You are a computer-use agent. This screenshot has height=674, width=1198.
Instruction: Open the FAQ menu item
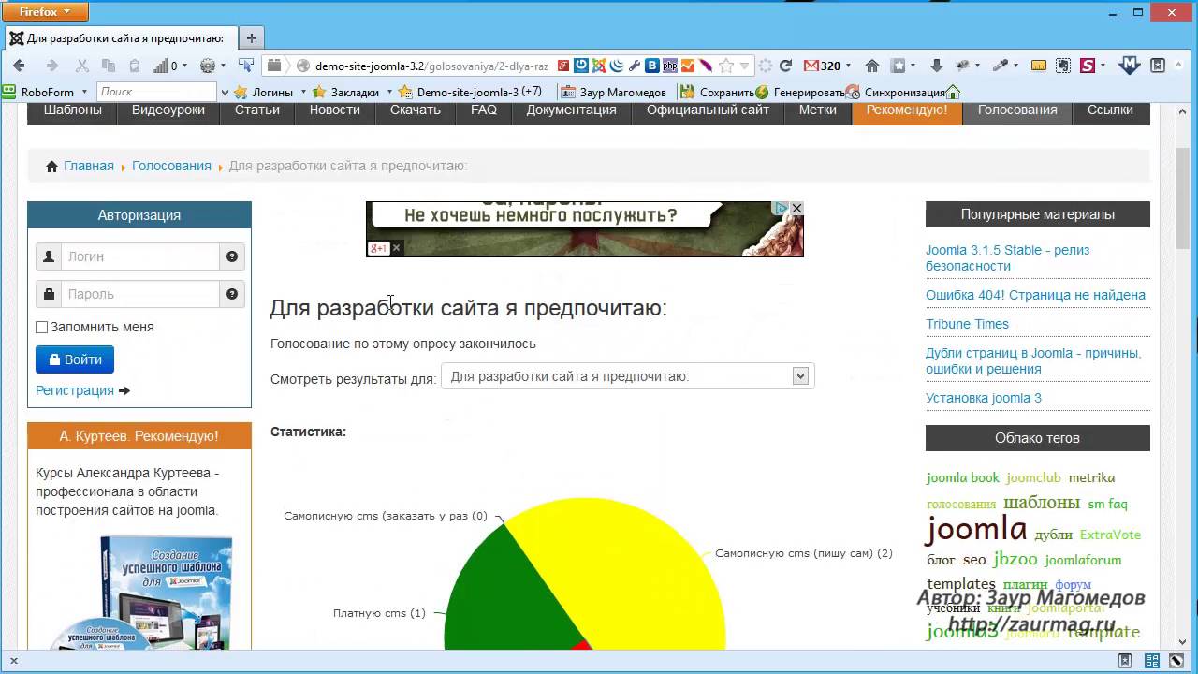pos(484,110)
